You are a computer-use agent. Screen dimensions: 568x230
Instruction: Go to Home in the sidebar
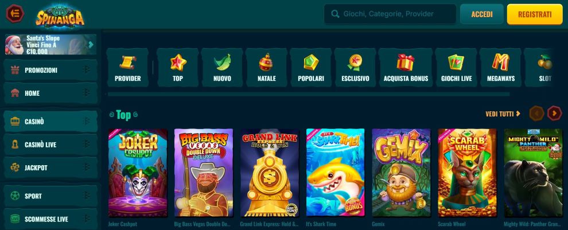click(x=50, y=93)
